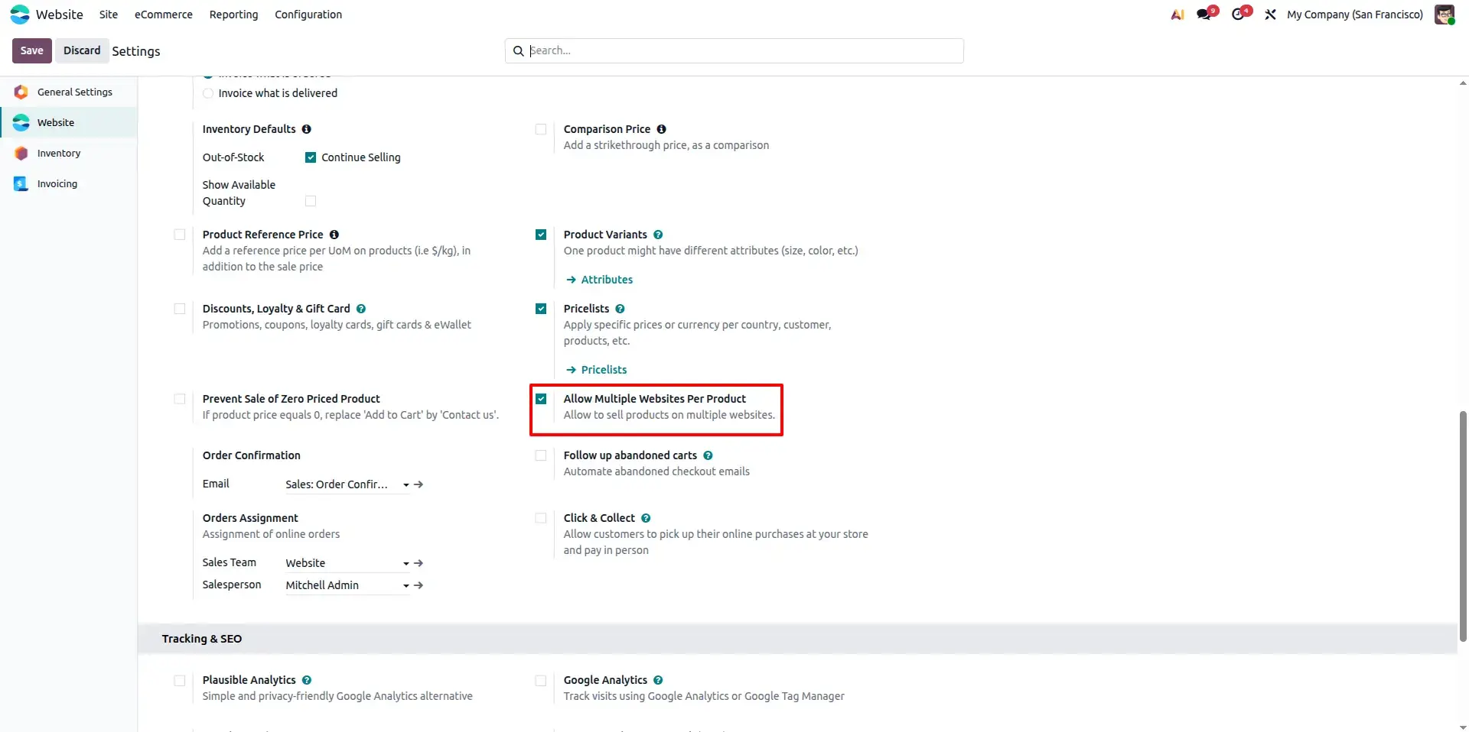The width and height of the screenshot is (1469, 732).
Task: Click the Discard button
Action: pyautogui.click(x=82, y=50)
